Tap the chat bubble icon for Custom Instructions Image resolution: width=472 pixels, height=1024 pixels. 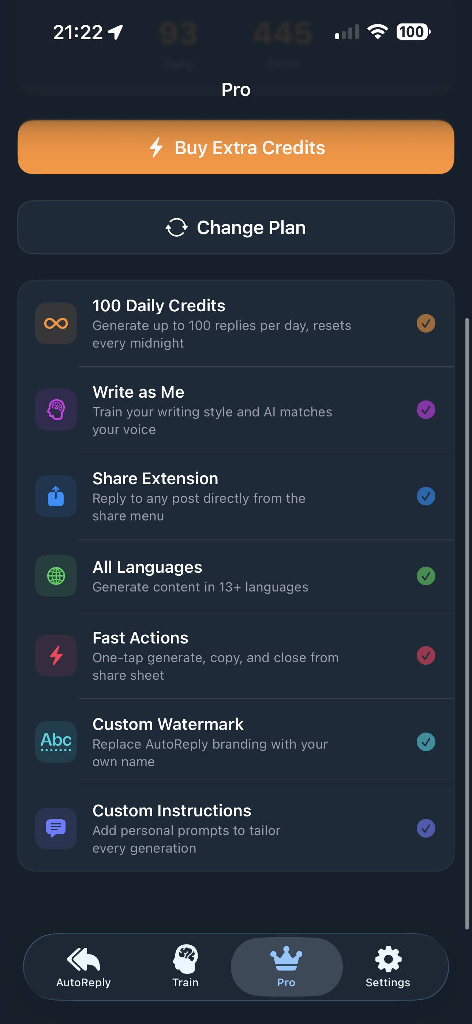click(x=56, y=828)
